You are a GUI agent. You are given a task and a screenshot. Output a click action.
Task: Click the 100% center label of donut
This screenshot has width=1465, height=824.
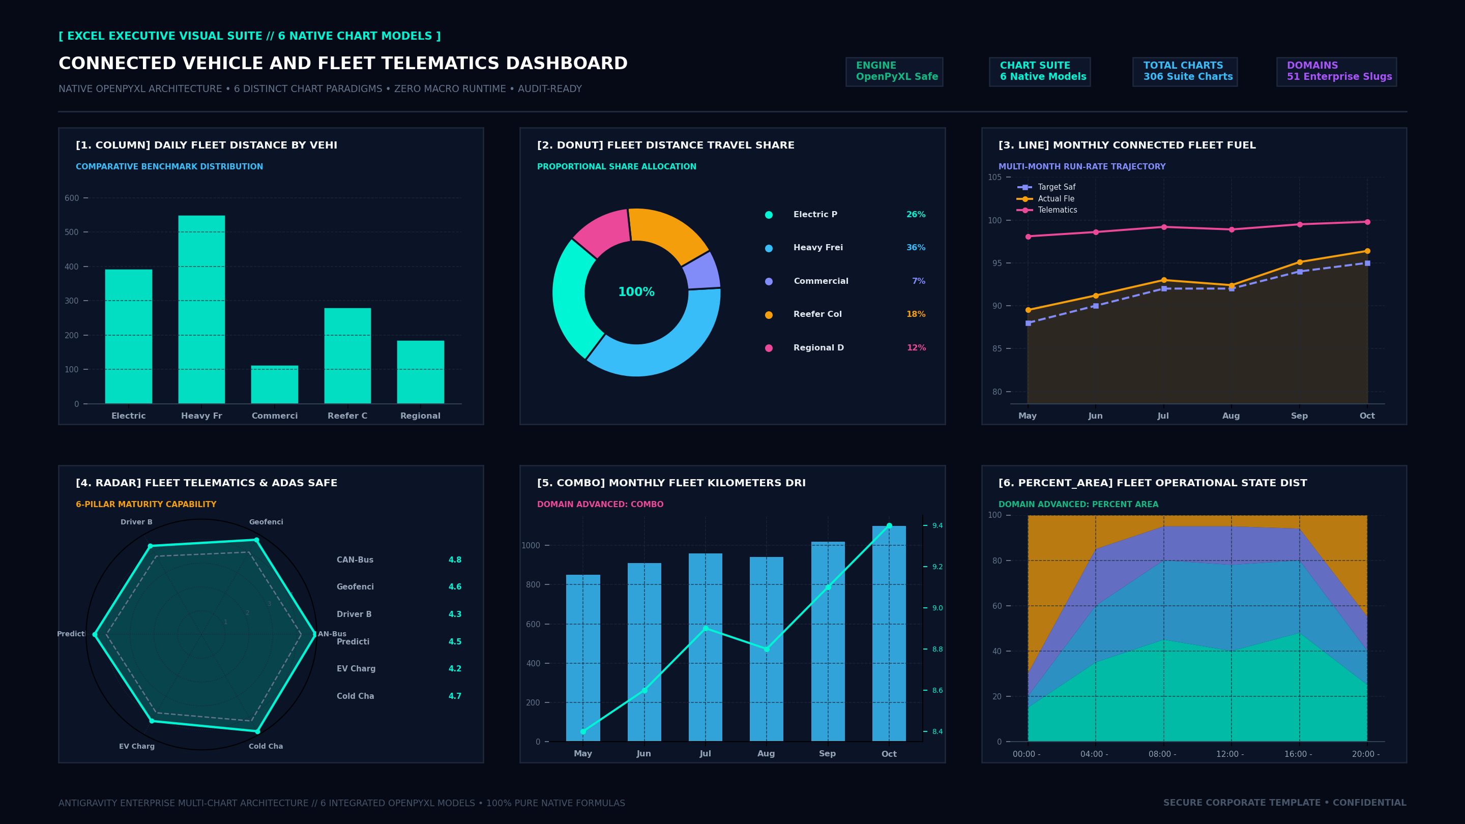coord(636,292)
